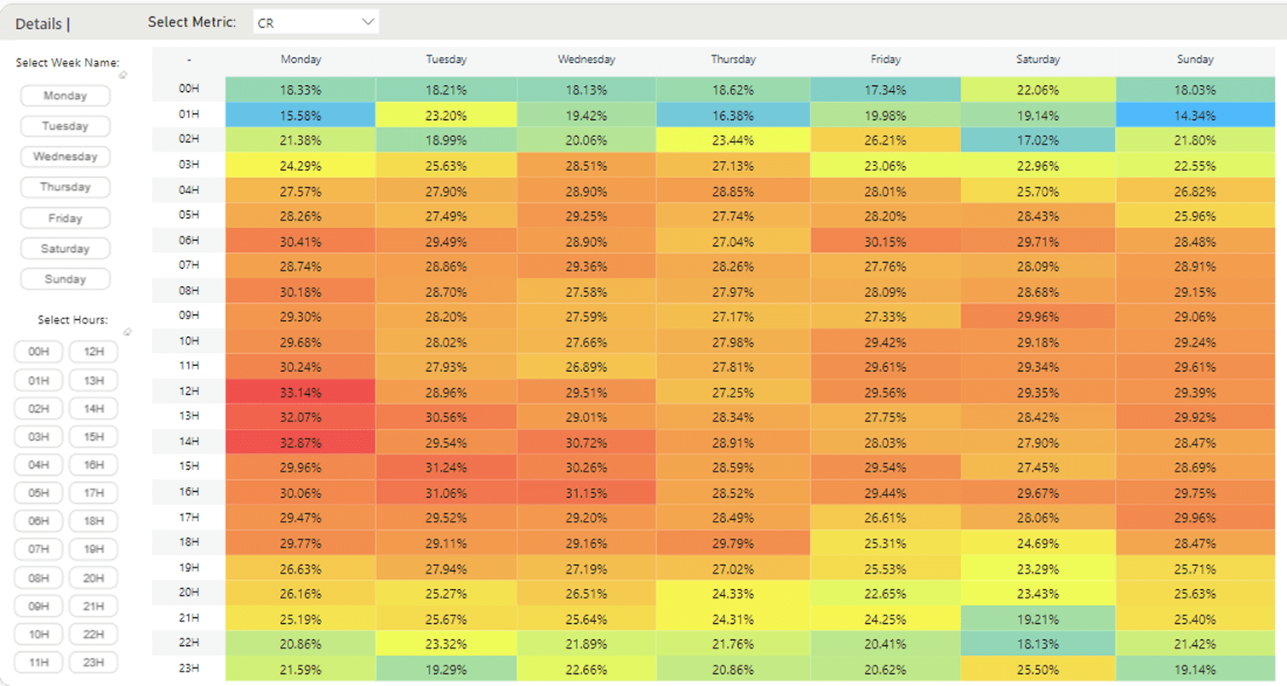Select the 12H hour filter button

(x=94, y=352)
